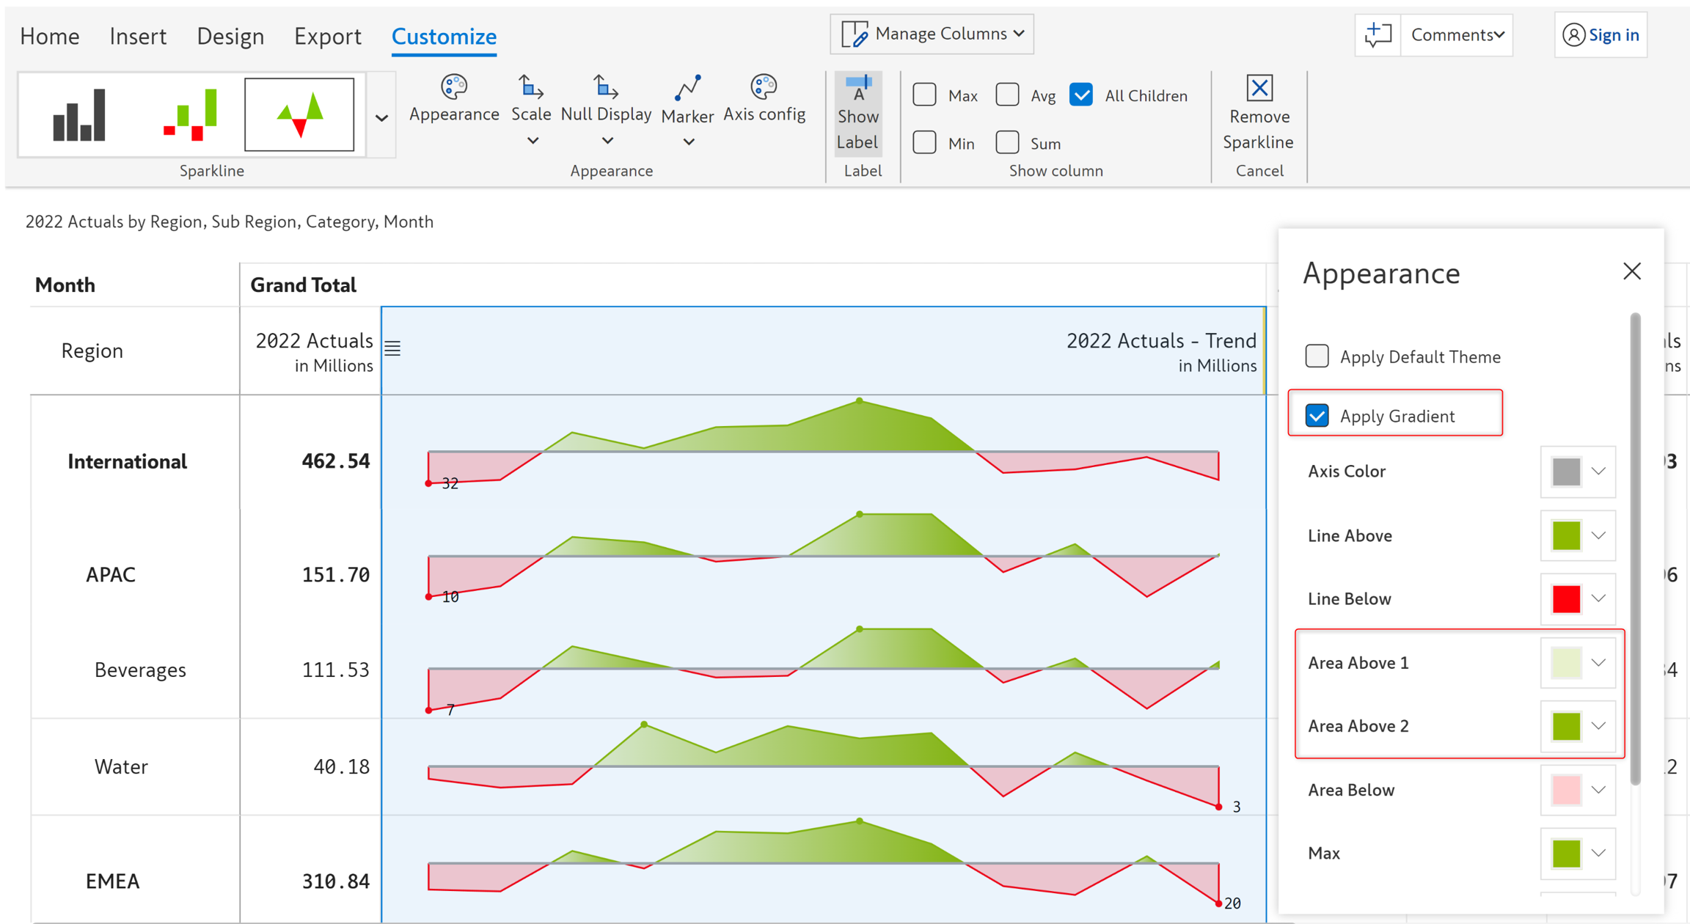The width and height of the screenshot is (1690, 924).
Task: Enable the Max column checkbox
Action: [924, 95]
